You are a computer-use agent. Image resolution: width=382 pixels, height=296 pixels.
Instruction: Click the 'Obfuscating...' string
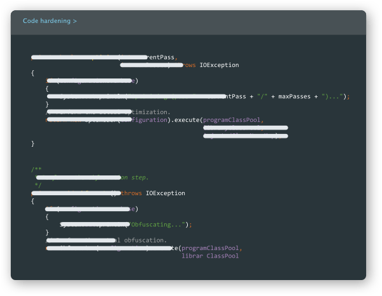(x=159, y=225)
